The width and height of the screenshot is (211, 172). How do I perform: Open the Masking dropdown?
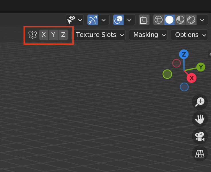148,35
